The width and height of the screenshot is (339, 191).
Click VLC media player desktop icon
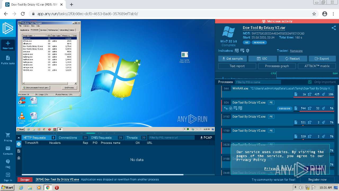(x=22, y=118)
